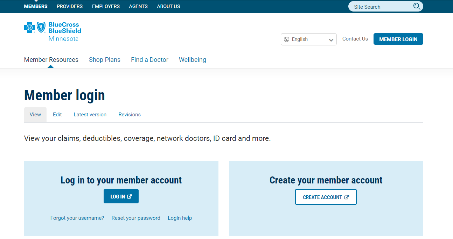The image size is (453, 239).
Task: Click the globe icon in language selector
Action: 286,39
